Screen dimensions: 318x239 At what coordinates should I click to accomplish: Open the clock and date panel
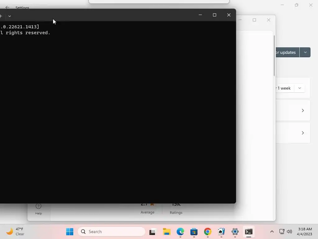tap(305, 232)
